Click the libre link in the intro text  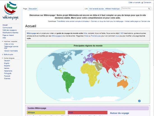(85, 33)
